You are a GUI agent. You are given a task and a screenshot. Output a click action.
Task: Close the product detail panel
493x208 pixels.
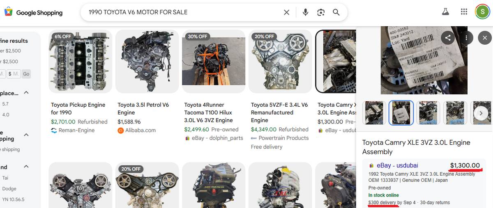coord(485,38)
